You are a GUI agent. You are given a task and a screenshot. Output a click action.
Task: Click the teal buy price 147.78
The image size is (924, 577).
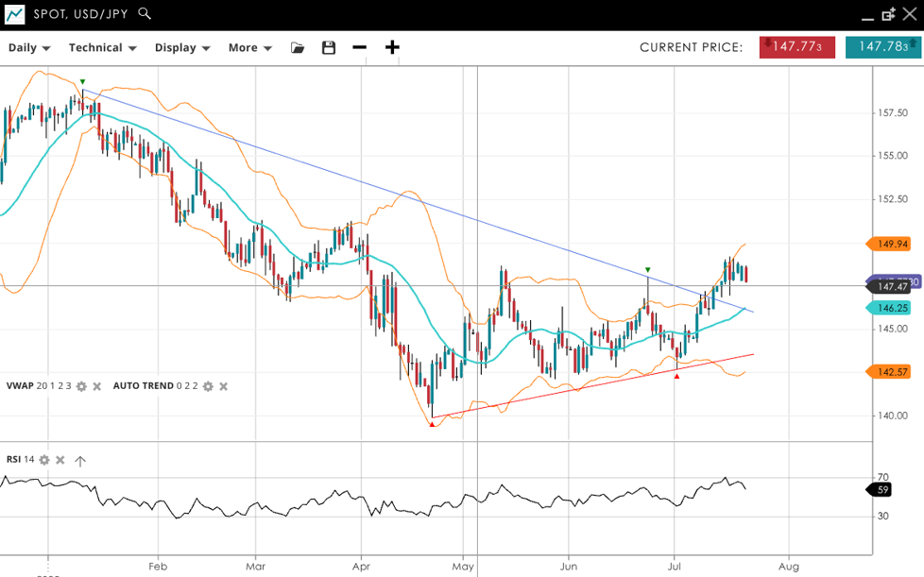tap(882, 47)
